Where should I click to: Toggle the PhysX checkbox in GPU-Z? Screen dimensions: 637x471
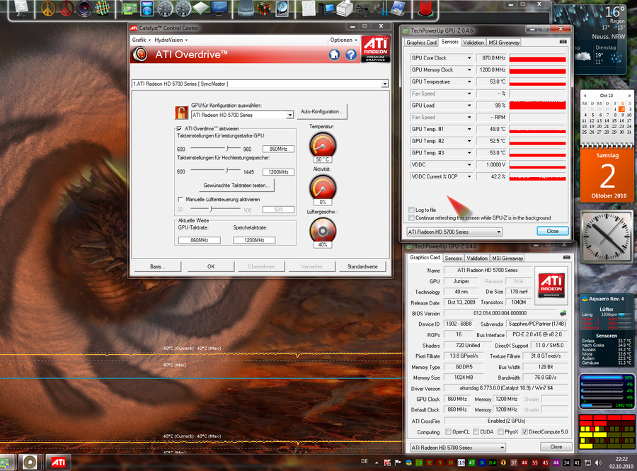pyautogui.click(x=500, y=431)
